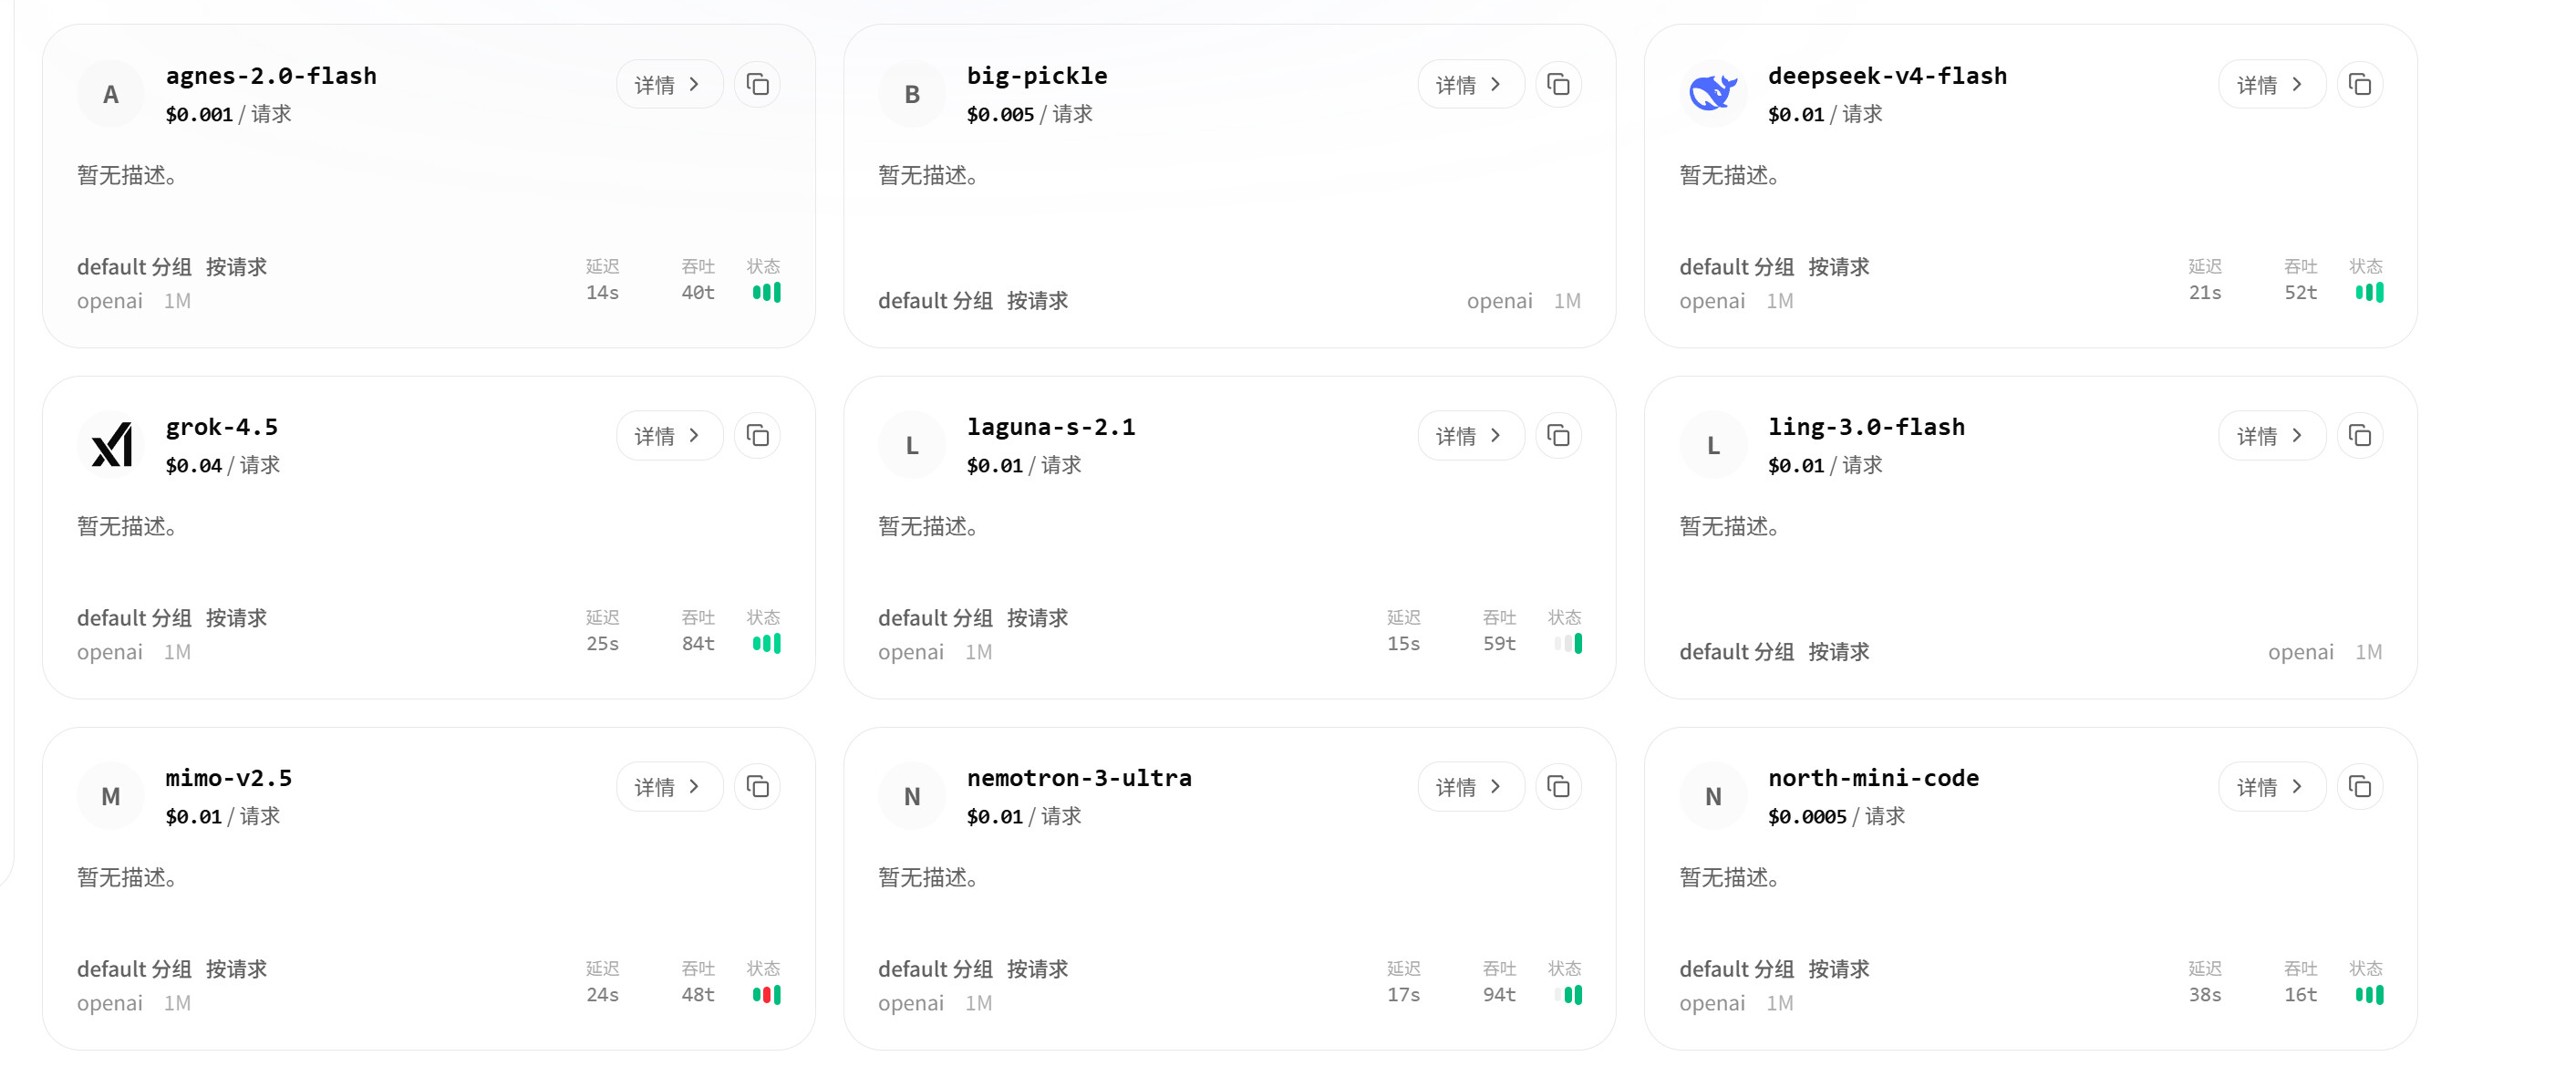
Task: Copy the big-pickle model name
Action: tap(1558, 85)
